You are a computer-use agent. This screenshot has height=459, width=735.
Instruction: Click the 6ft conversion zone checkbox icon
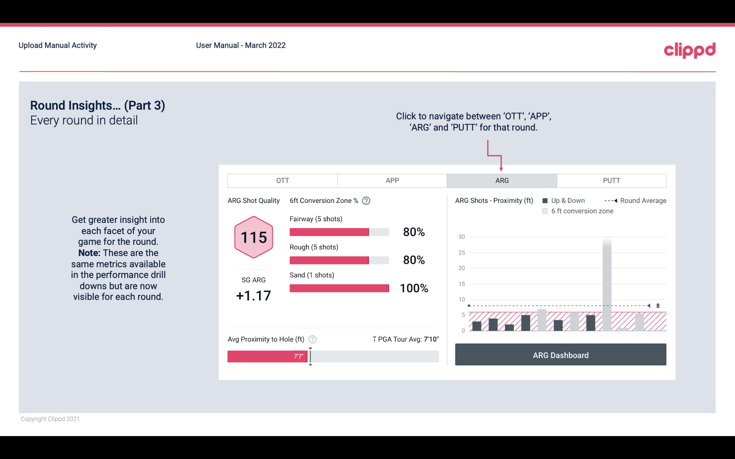546,211
